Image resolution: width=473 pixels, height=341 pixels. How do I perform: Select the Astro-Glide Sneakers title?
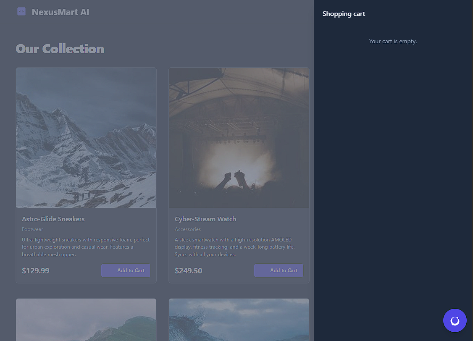click(x=53, y=219)
